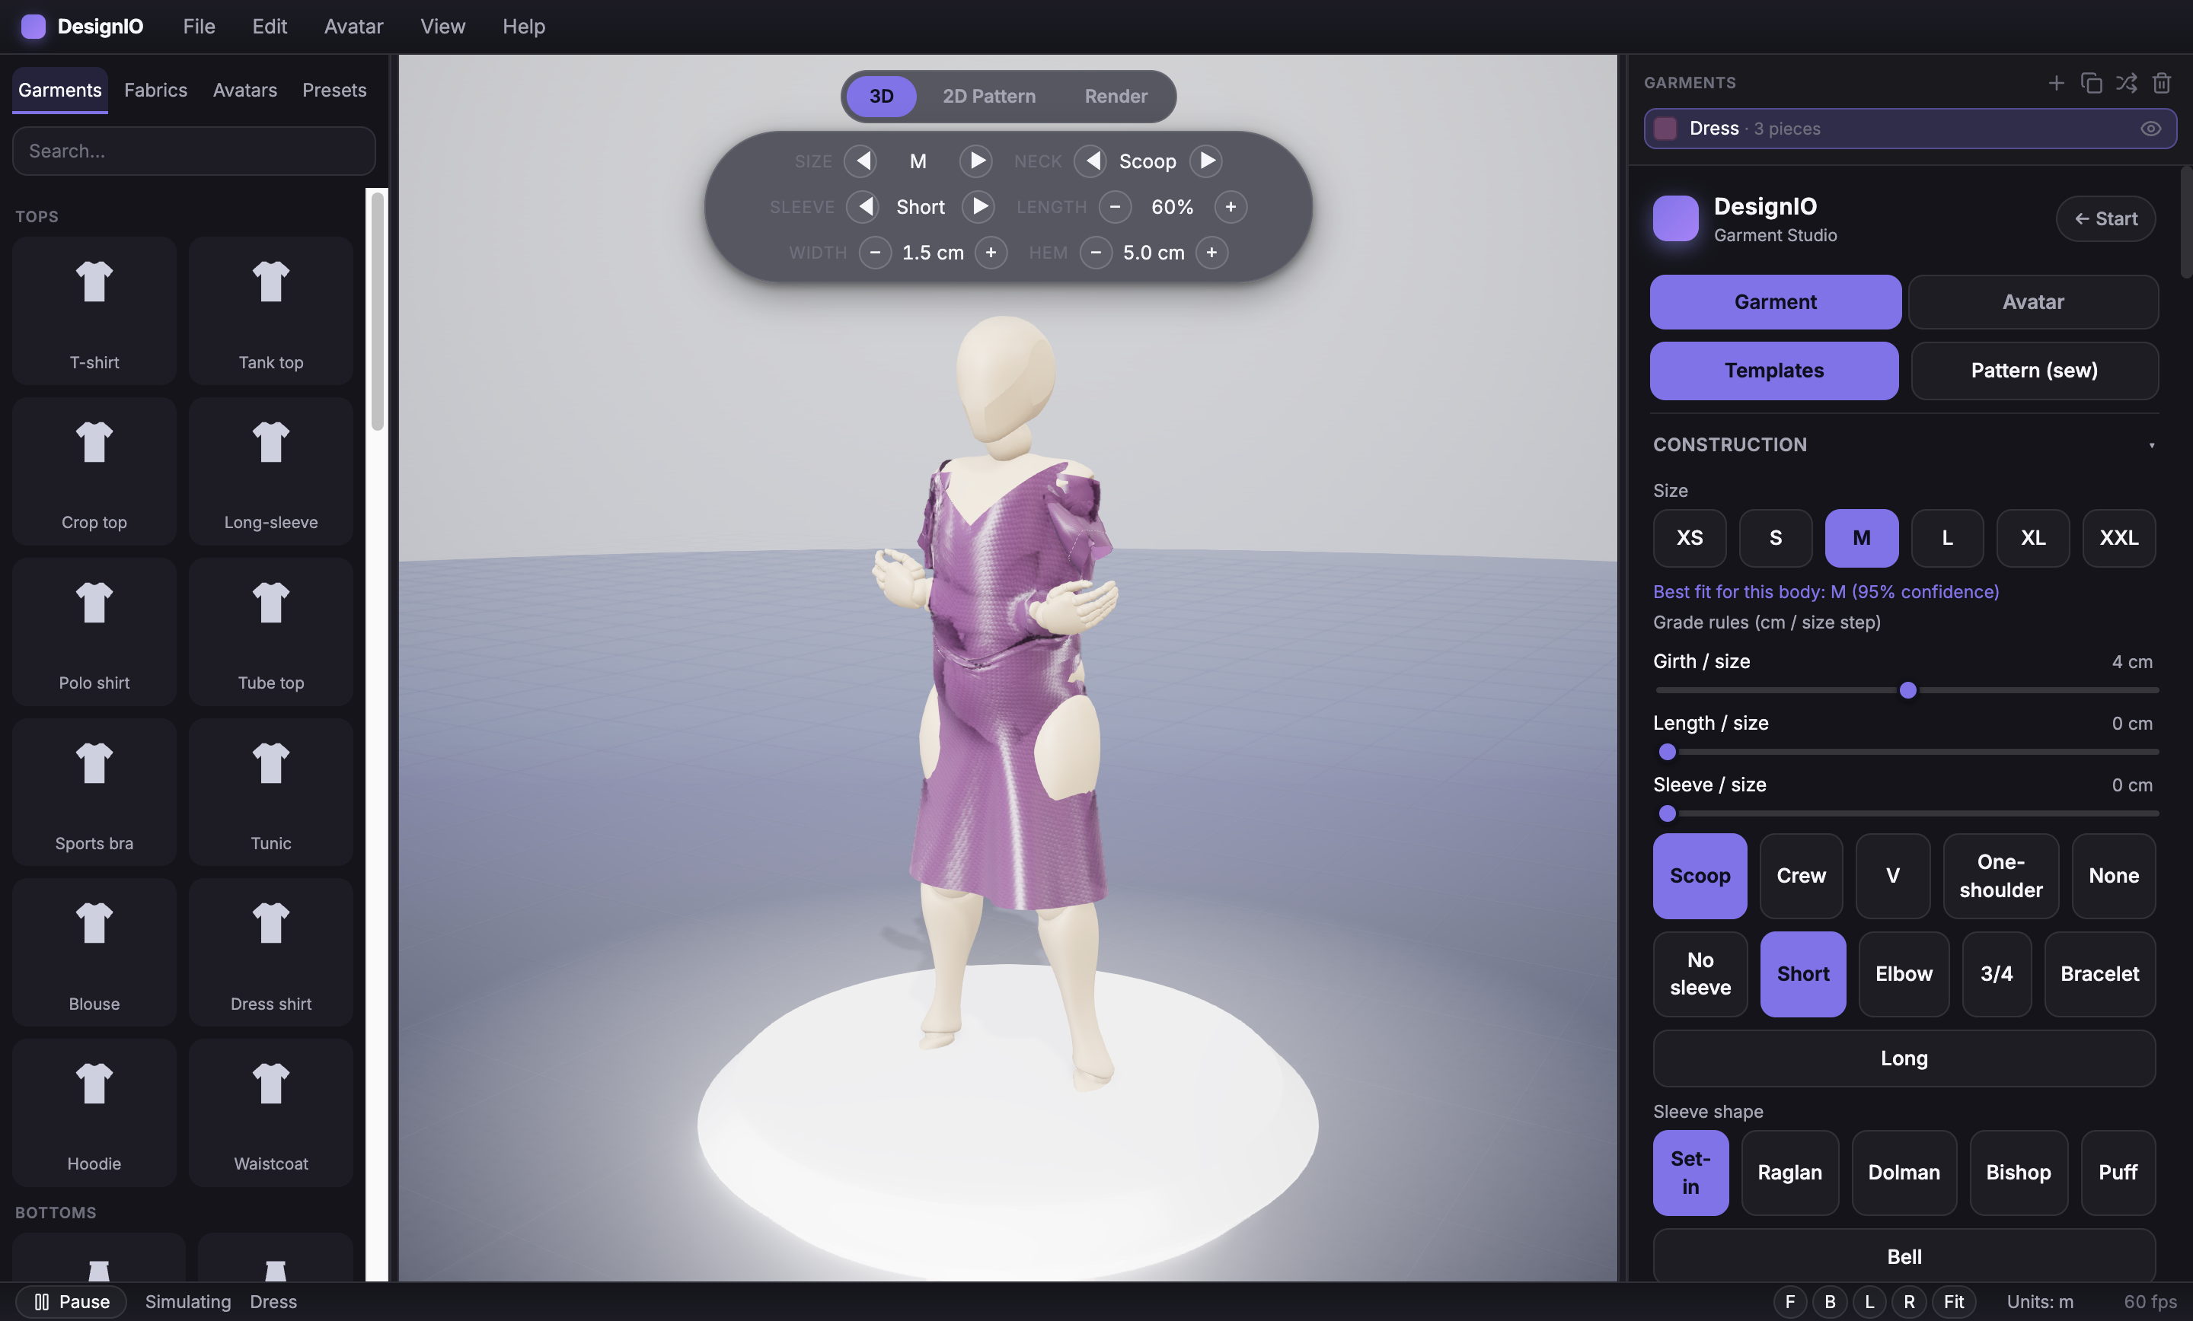2193x1321 pixels.
Task: Set sleeve length to Elbow
Action: pos(1904,974)
